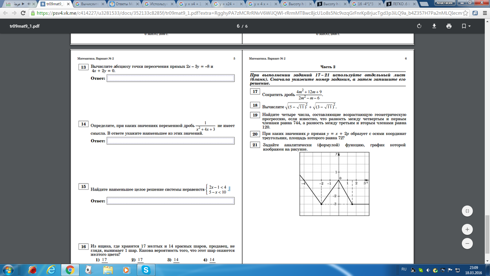Open Skype from the taskbar

click(145, 270)
